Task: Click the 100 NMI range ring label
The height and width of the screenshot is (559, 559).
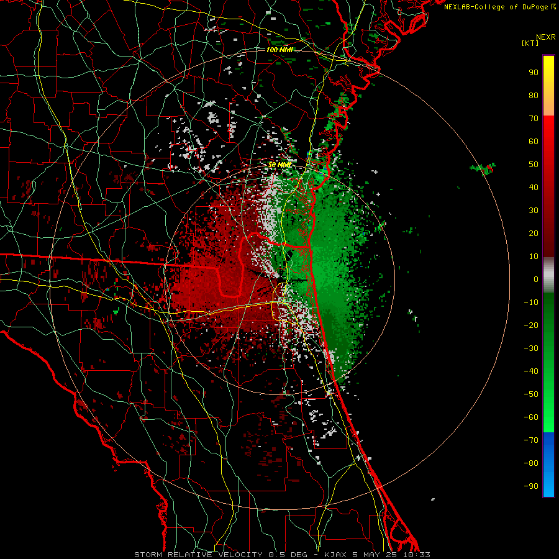Action: coord(280,50)
